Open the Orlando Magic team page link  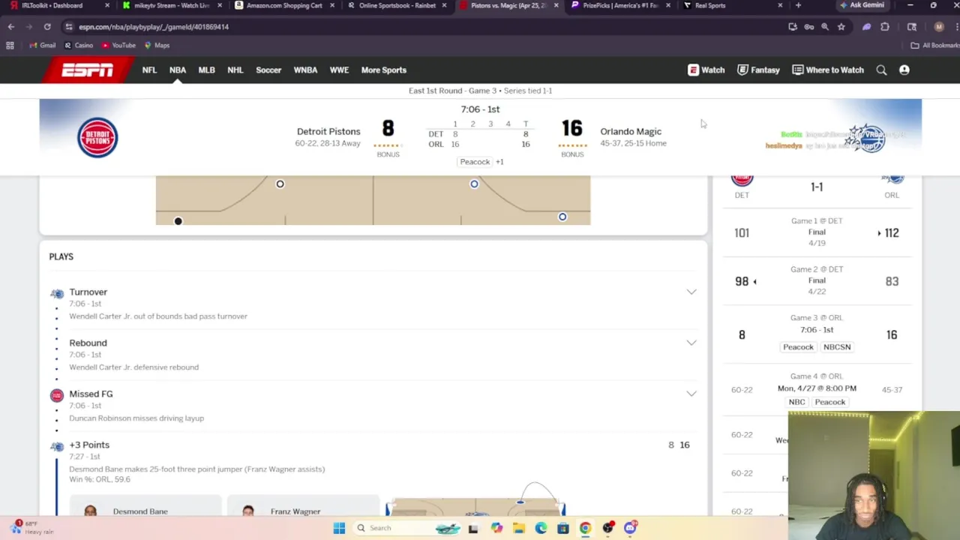(x=631, y=131)
